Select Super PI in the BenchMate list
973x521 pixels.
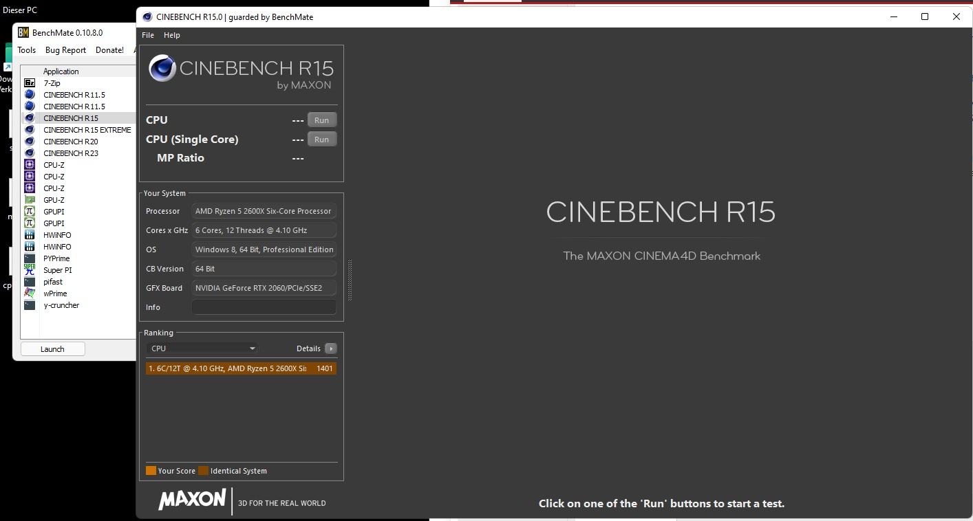[x=58, y=270]
